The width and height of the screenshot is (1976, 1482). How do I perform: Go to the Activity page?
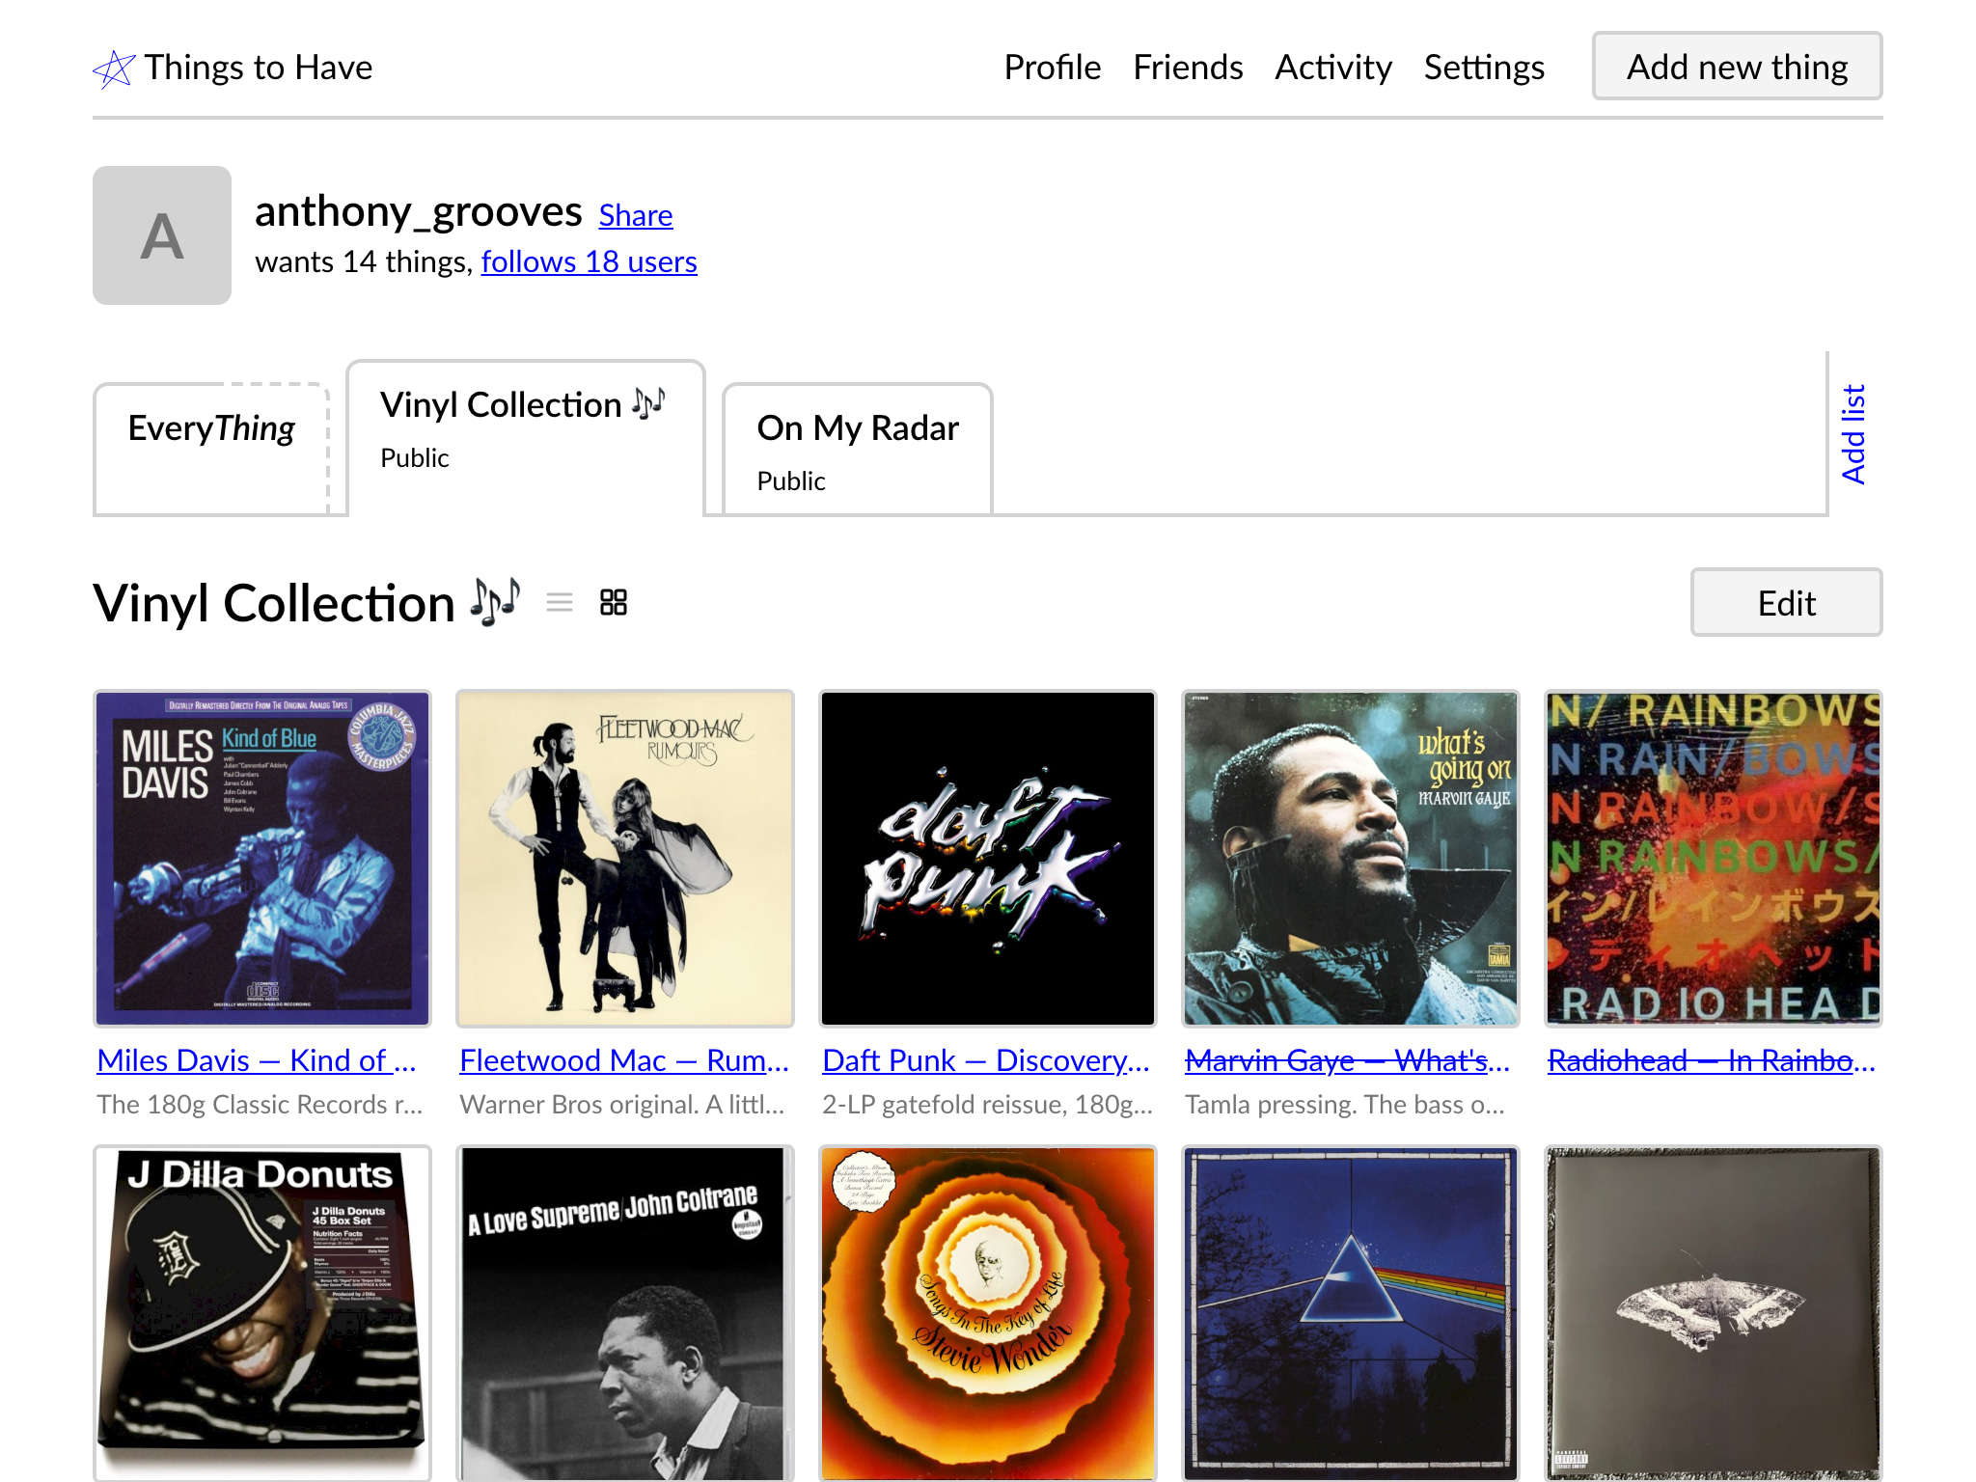coord(1333,68)
